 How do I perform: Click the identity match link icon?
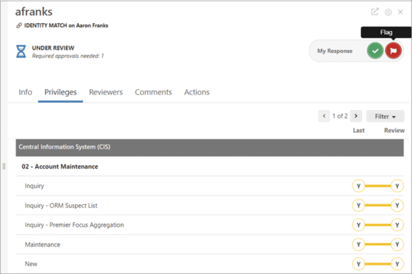[x=19, y=25]
